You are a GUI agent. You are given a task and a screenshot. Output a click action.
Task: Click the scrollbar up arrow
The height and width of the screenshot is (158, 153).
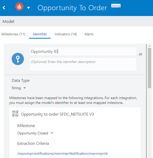pos(150,46)
